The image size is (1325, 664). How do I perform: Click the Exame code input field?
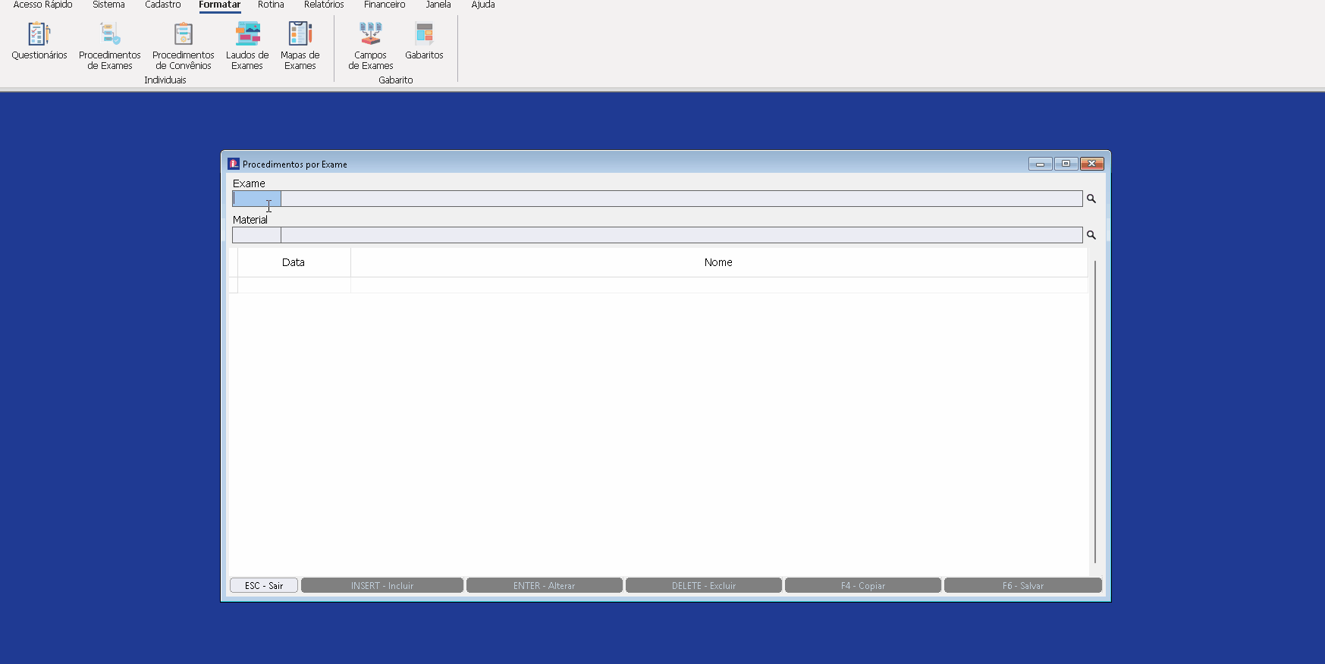256,199
